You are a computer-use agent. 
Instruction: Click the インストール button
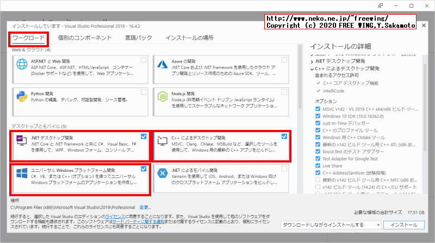point(404,225)
